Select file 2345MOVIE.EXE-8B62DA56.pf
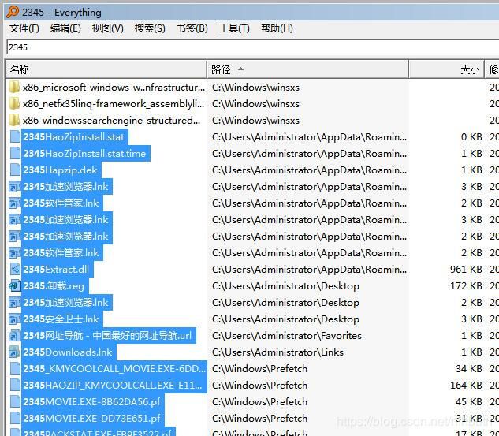Screen dimensions: 499x436 91,401
